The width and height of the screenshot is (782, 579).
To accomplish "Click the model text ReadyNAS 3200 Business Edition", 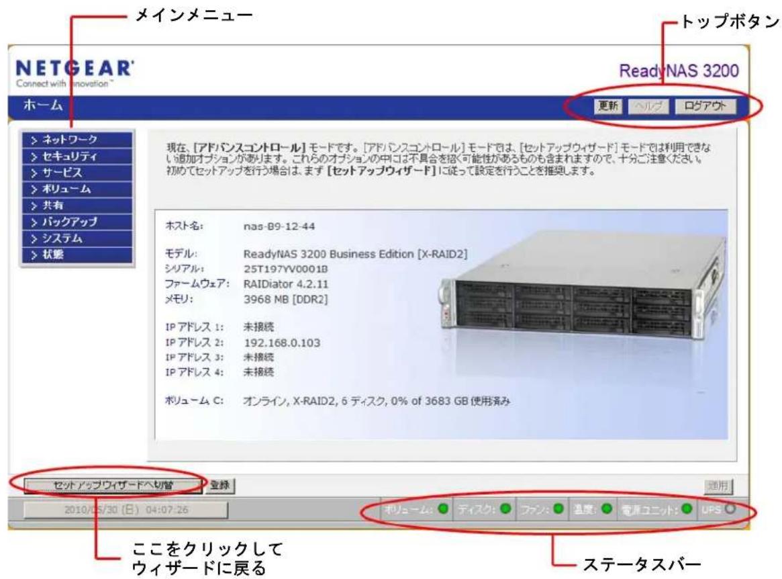I will click(329, 253).
